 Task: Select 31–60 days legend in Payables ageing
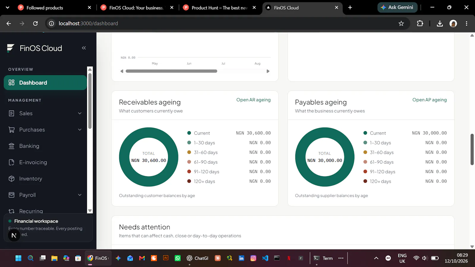[x=378, y=152]
